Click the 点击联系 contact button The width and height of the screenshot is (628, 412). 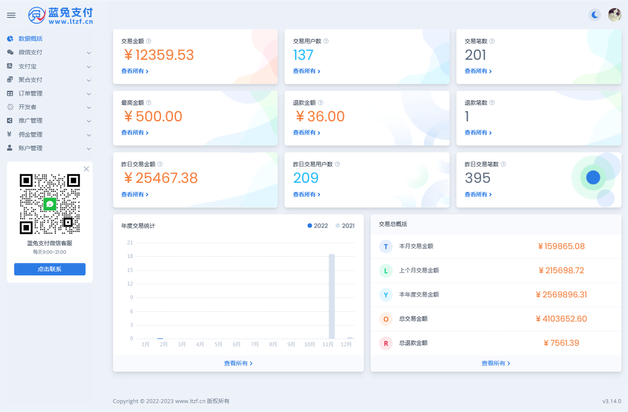click(50, 269)
